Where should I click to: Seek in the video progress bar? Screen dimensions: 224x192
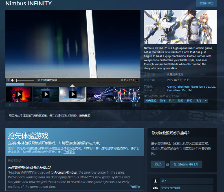(73, 84)
